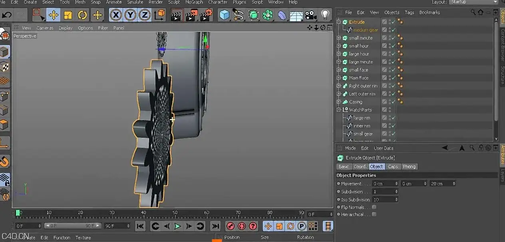Viewport: 505px width, 242px height.
Task: Click the Record Active Objects keyframe button
Action: point(231,226)
